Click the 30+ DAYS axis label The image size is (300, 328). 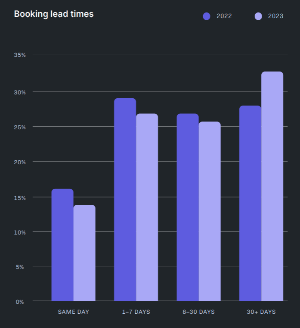[261, 312]
